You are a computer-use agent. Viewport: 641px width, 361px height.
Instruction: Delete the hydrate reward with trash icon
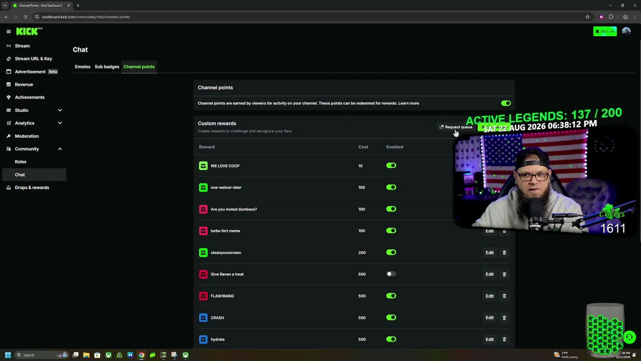(504, 339)
